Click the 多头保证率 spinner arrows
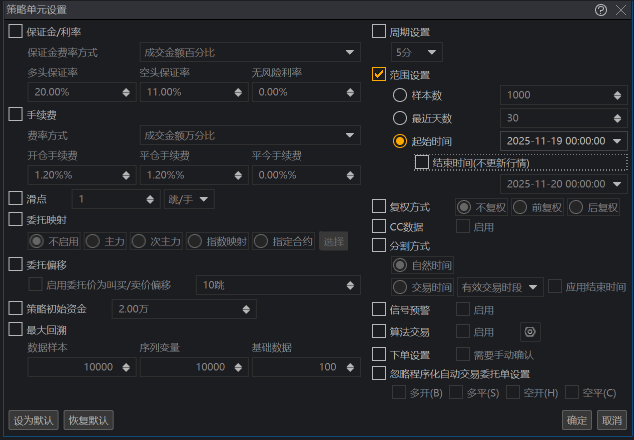634x440 pixels. [126, 92]
